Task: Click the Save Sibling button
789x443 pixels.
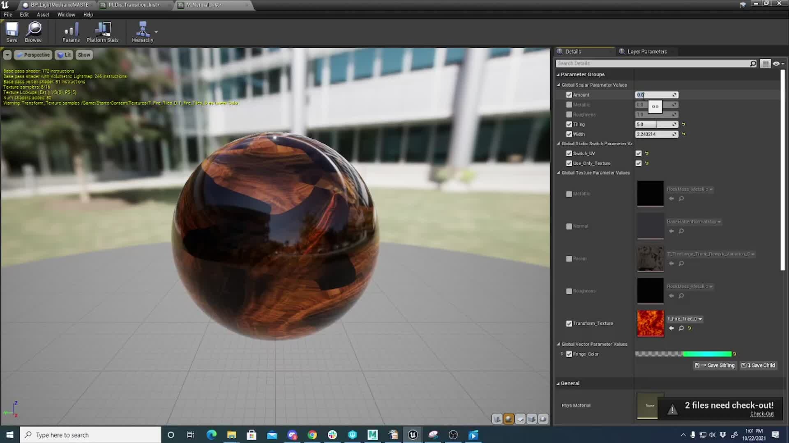Action: [715, 365]
